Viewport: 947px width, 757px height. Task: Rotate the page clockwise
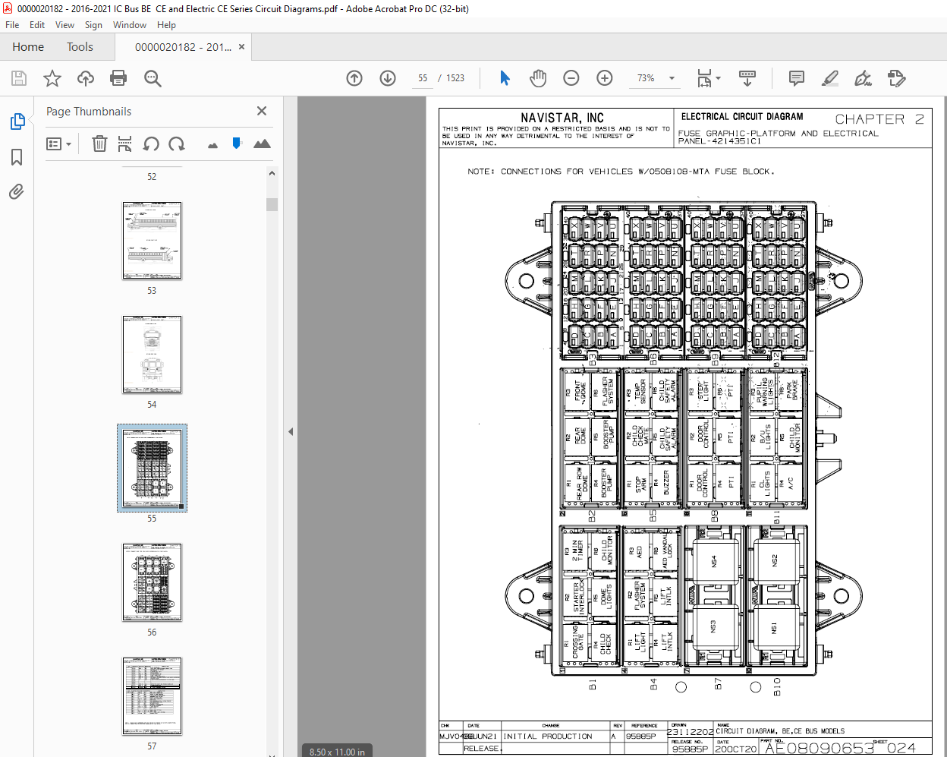[177, 144]
